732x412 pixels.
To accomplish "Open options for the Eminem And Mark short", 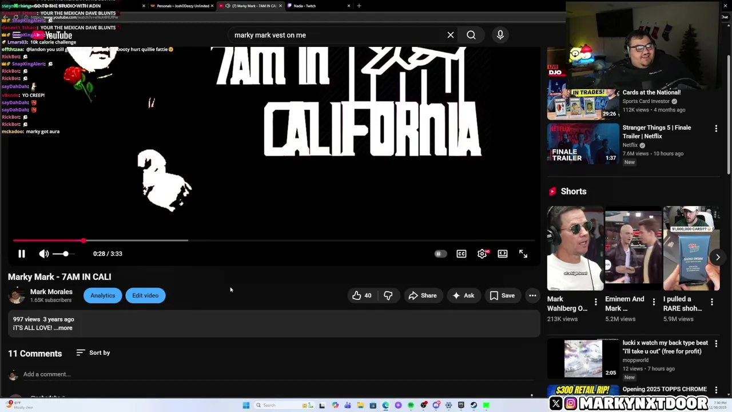I will click(x=654, y=302).
